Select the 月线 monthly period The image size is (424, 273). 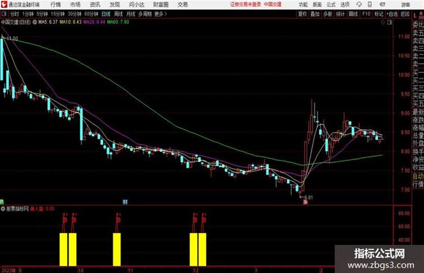(131, 14)
